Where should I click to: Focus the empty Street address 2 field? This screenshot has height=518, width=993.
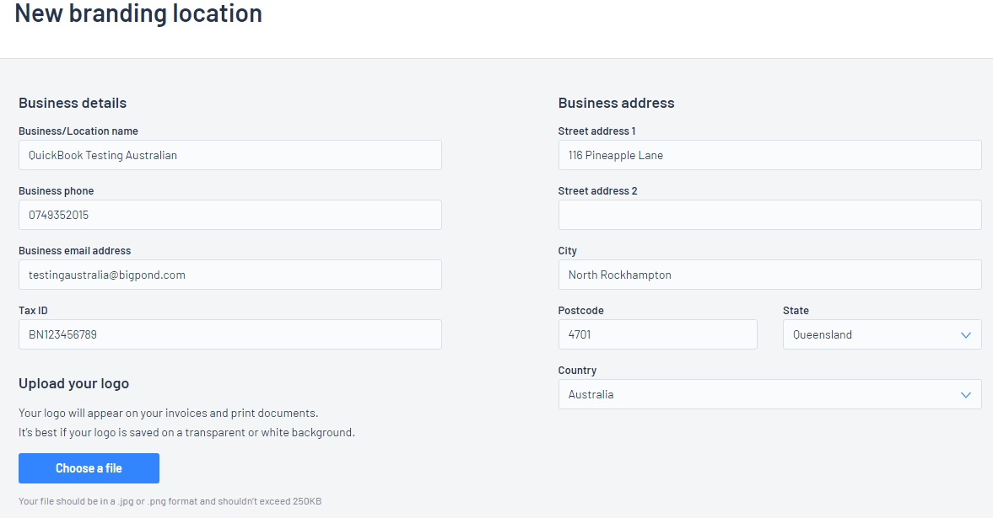[x=769, y=215]
